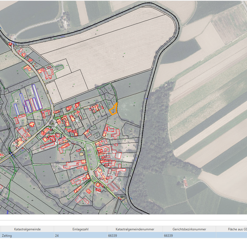Select the 66339 cell under Gerichtsbezirksnummer
247x247 pixels.
[x=189, y=235]
